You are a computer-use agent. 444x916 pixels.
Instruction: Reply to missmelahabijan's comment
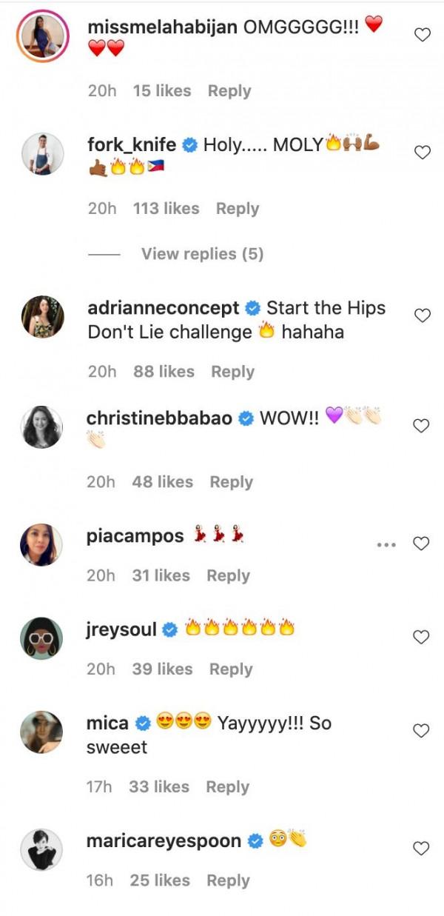click(x=229, y=91)
